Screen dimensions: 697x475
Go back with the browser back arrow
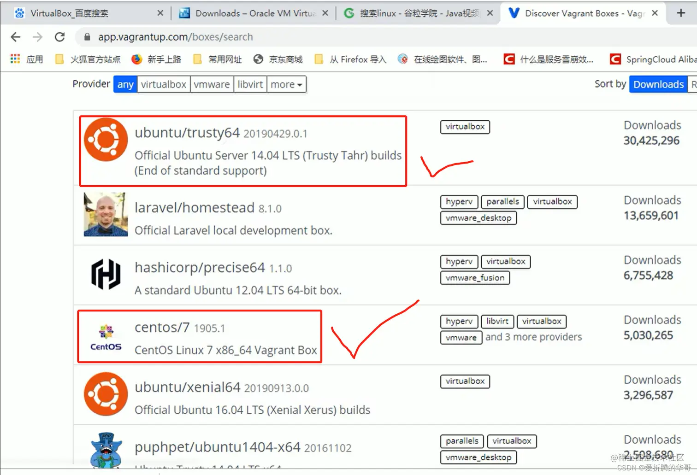coord(16,37)
